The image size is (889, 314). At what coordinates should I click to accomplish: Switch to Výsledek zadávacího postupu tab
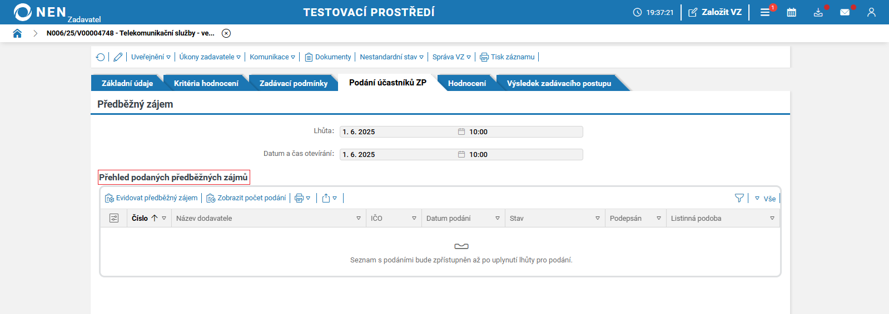[x=559, y=83]
